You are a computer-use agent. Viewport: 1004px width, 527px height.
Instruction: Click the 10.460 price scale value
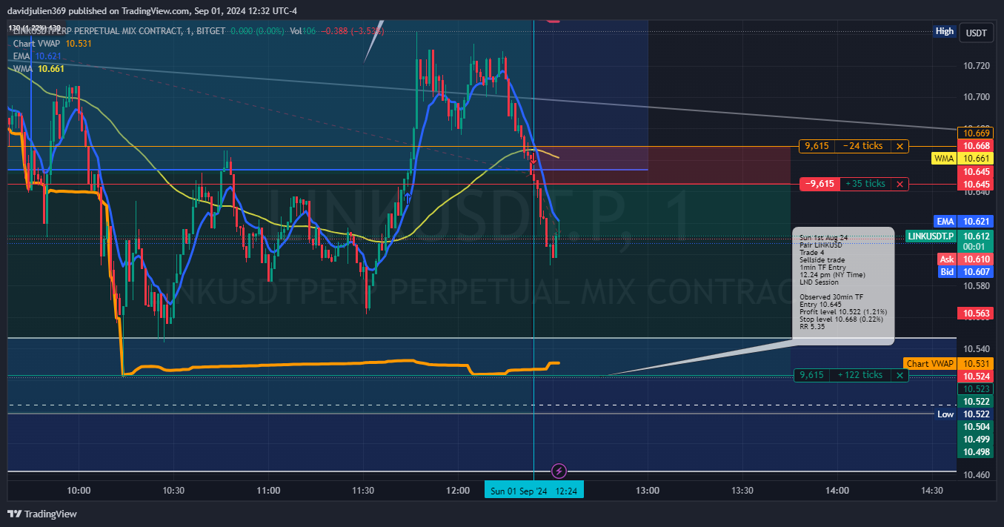coord(976,474)
